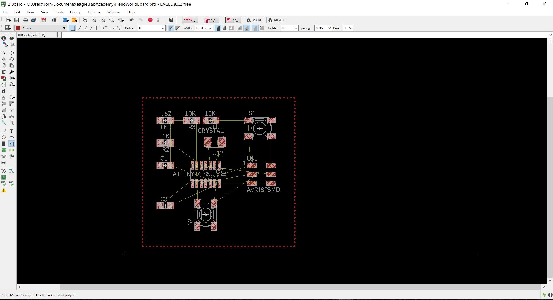Expand the Spacing dropdown showing 0.05
Screen dimensions: 553x300
click(329, 28)
